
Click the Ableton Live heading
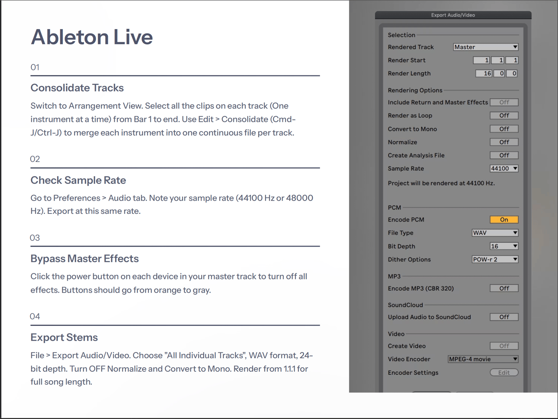92,37
